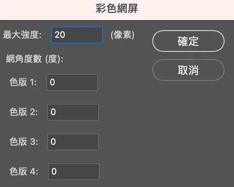Click the 色版 4 label

24,171
